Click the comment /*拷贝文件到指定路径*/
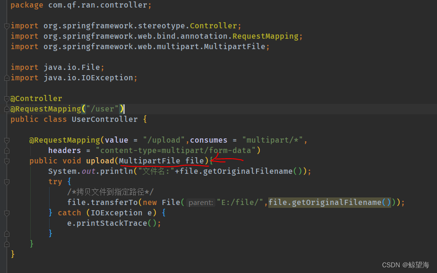 pyautogui.click(x=110, y=192)
